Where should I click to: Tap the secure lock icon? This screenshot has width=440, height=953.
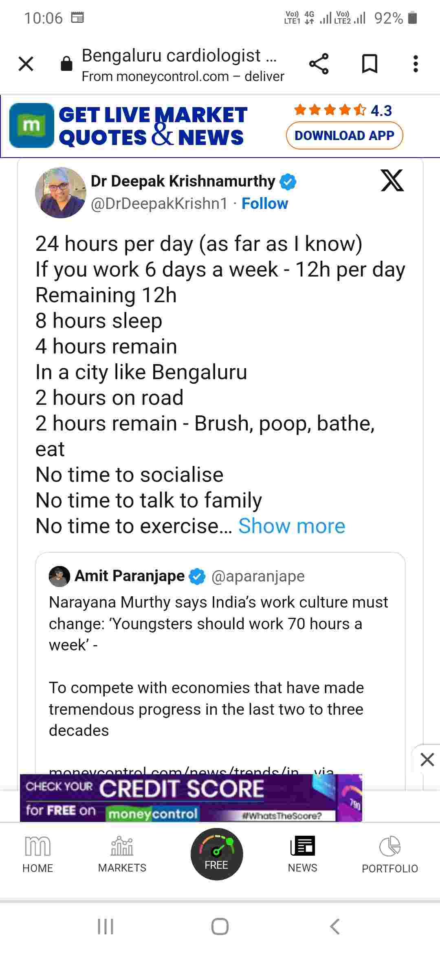pos(66,64)
